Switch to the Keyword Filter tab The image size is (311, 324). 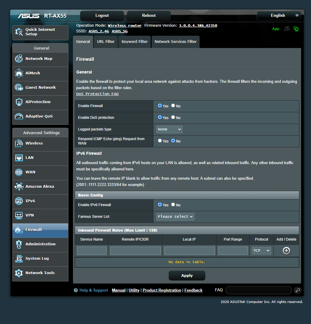tap(134, 42)
